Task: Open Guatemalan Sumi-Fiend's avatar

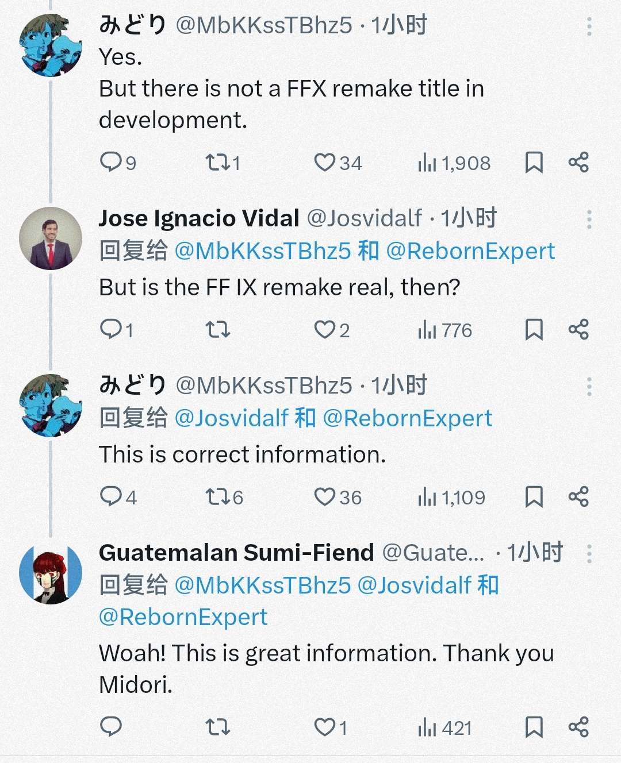Action: (x=51, y=573)
